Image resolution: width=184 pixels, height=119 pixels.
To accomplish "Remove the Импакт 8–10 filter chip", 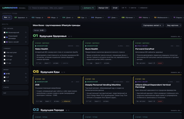I will click(44, 30).
